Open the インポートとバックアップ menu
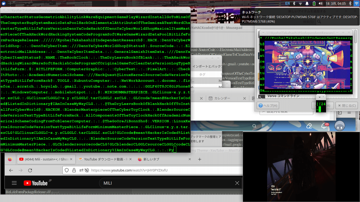The height and width of the screenshot is (202, 360). (x=207, y=66)
